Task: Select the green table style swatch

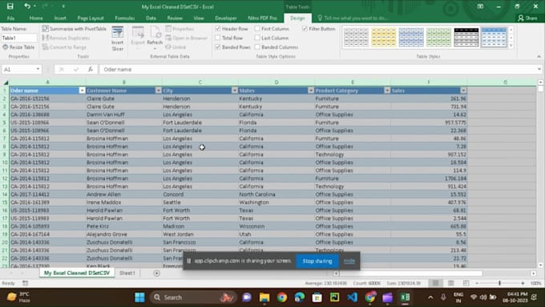Action: (x=438, y=37)
